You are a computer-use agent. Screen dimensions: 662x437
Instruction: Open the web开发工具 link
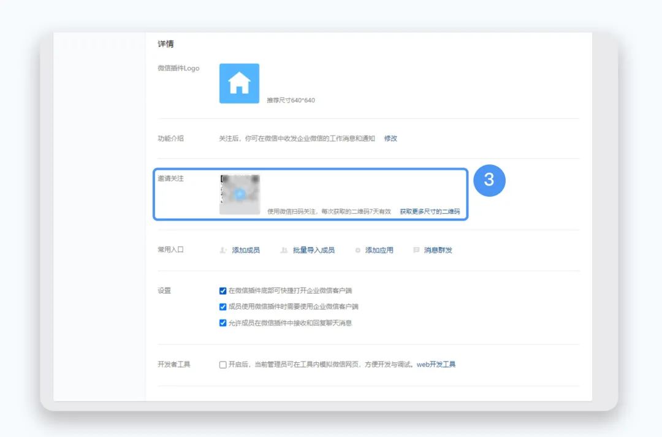(436, 365)
